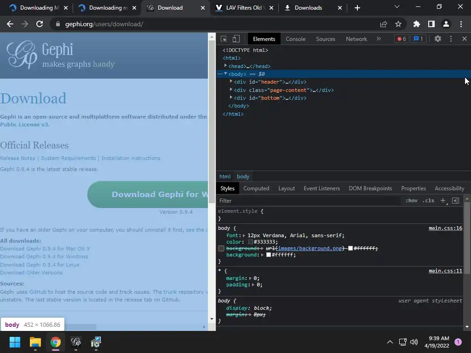Toggle the .cls class editor button
471x353 pixels.
(x=428, y=200)
